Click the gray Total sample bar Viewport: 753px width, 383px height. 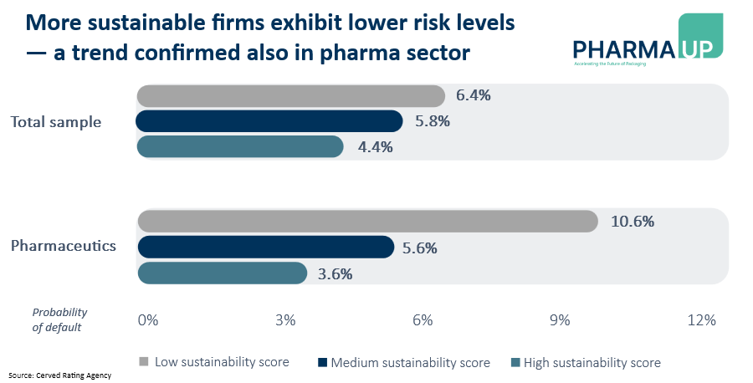pos(290,95)
